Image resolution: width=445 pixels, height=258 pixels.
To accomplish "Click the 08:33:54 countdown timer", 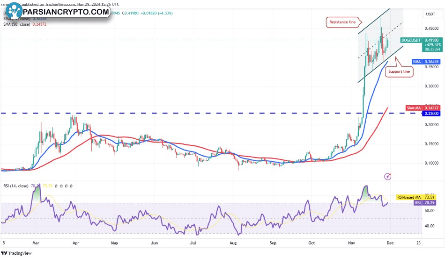I will 432,49.
